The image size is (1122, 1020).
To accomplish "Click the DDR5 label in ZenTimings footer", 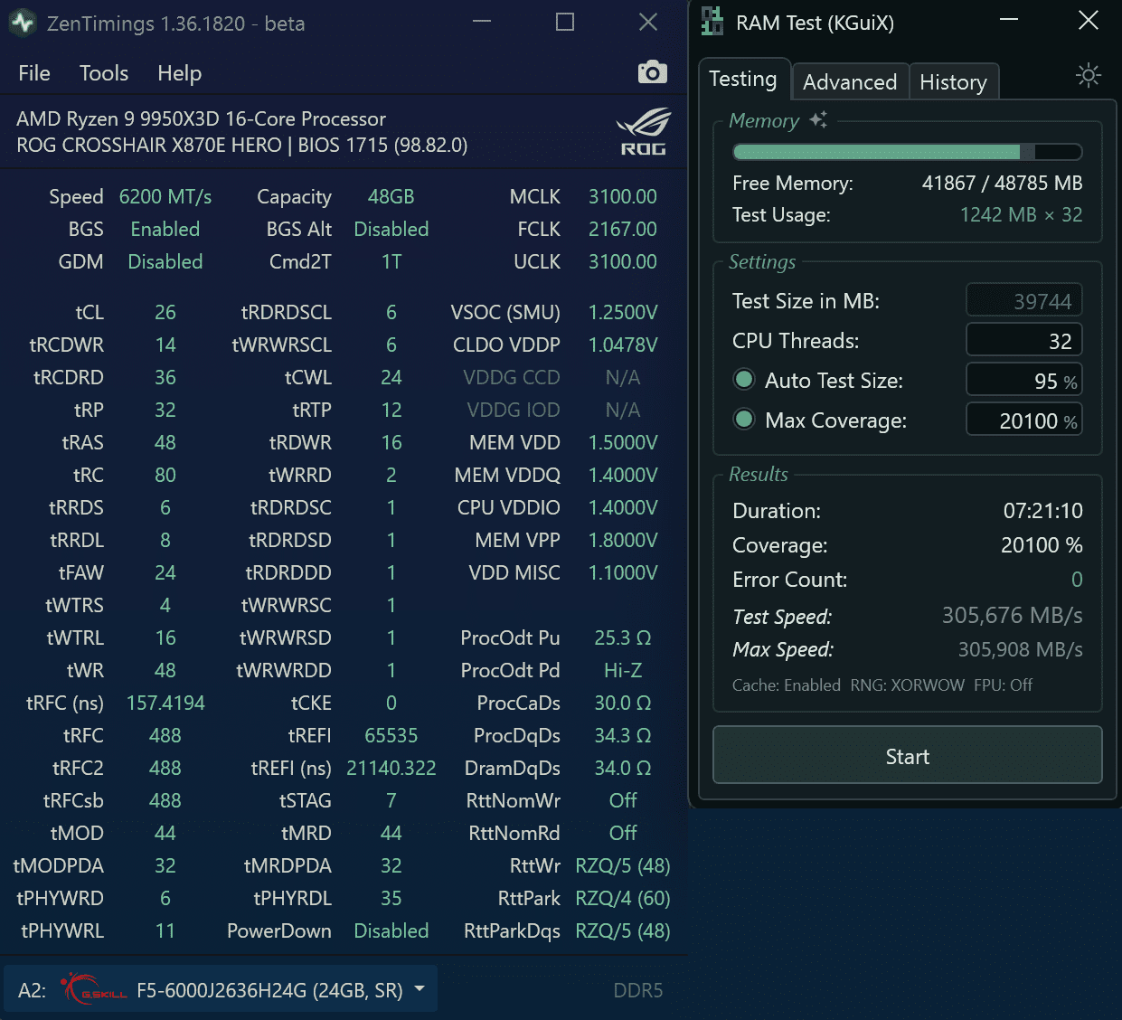I will click(x=638, y=990).
